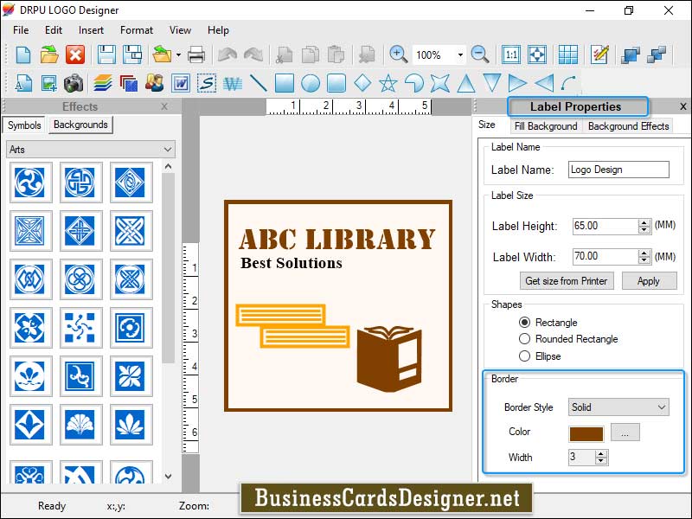Screen dimensions: 692x519
Task: Click the Print icon in the toolbar
Action: coord(196,55)
